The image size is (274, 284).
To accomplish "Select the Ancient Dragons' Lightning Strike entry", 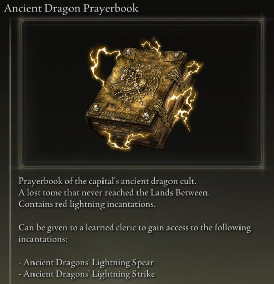I will pos(87,274).
